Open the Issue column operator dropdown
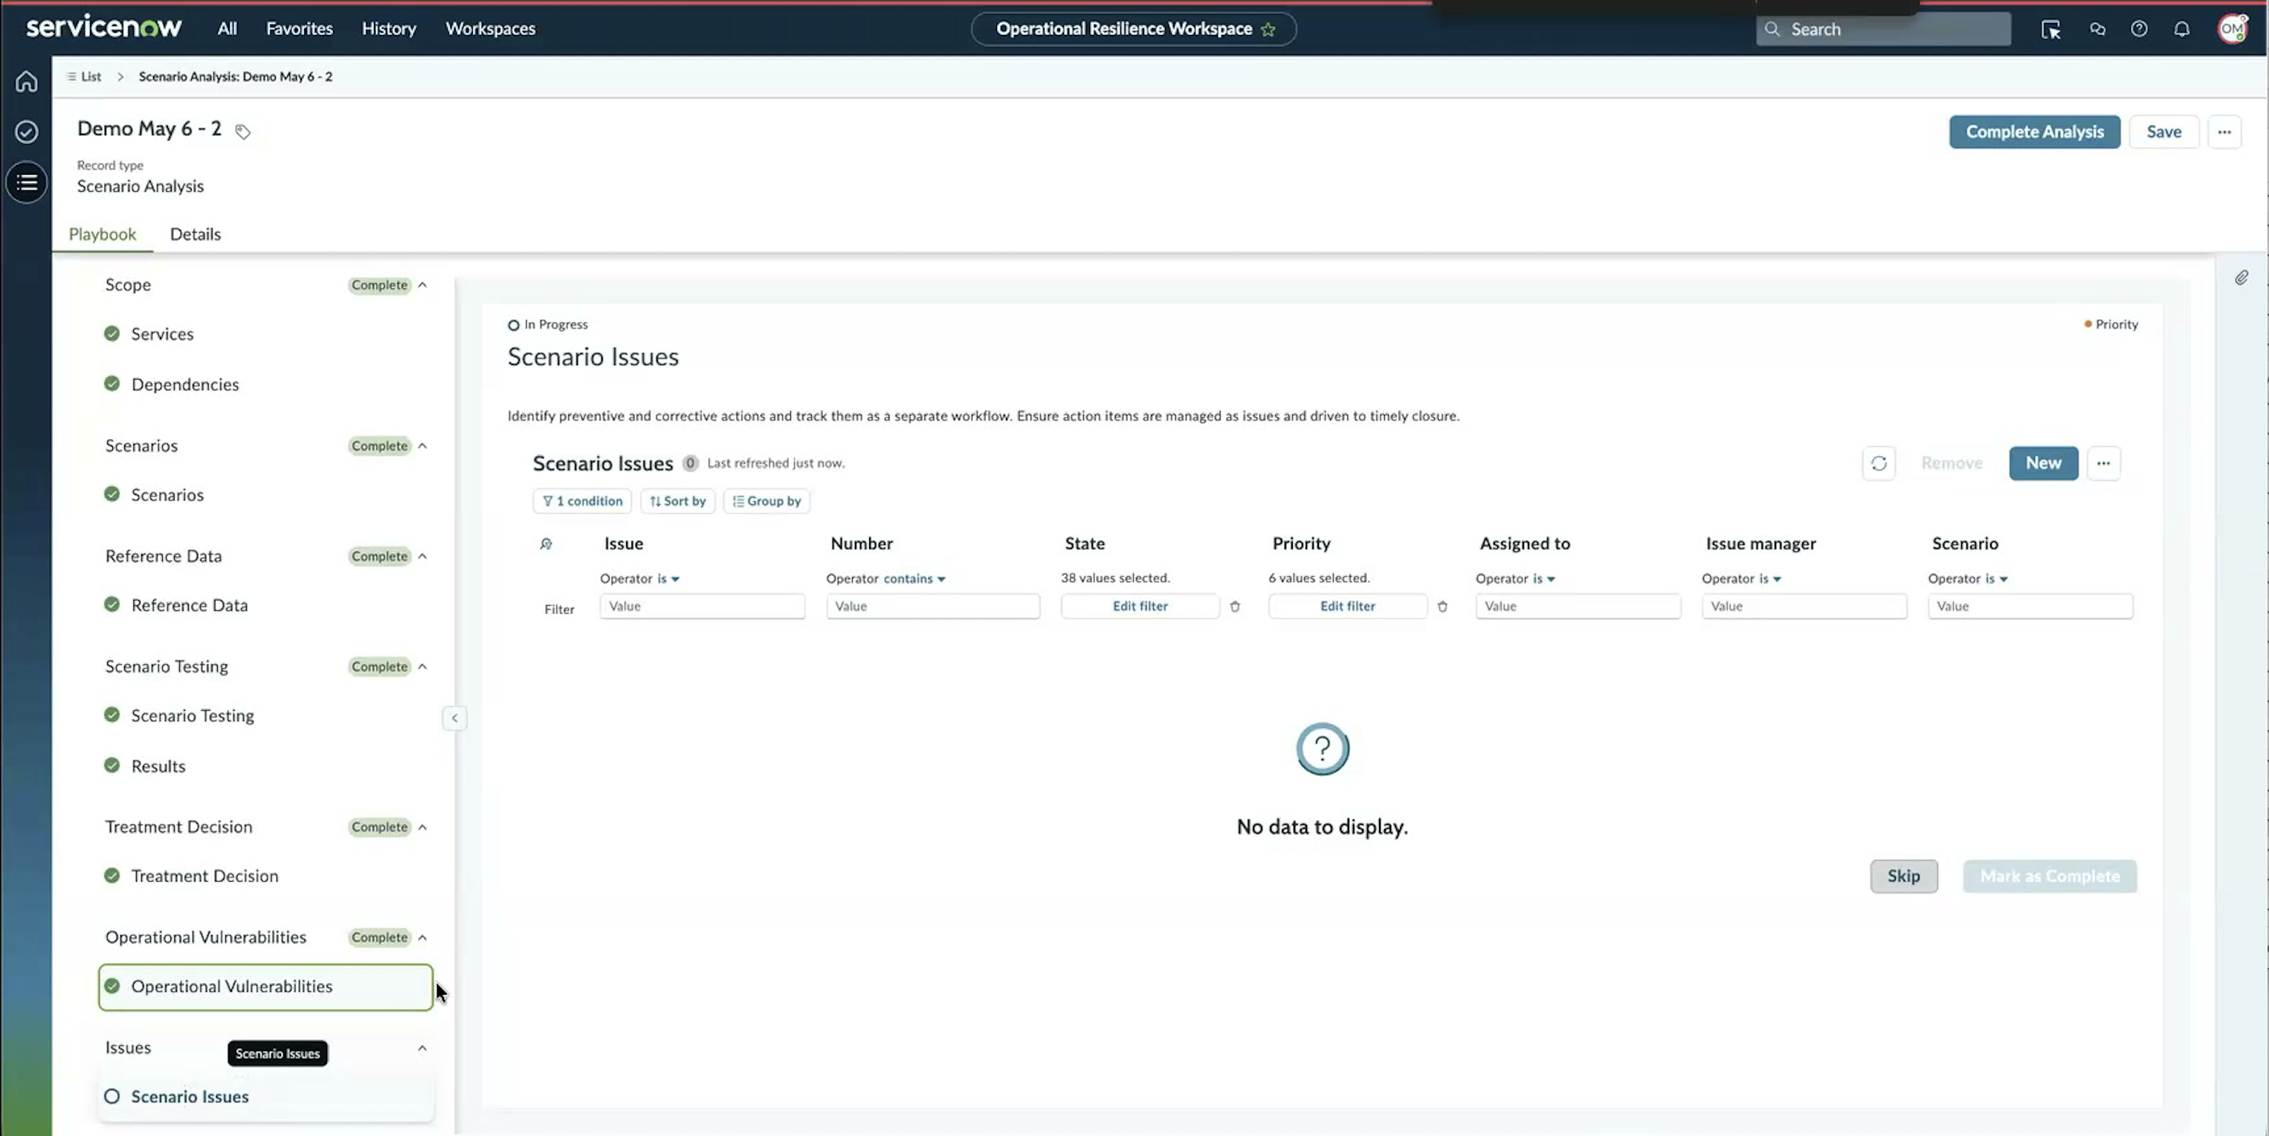The height and width of the screenshot is (1136, 2269). (x=668, y=578)
